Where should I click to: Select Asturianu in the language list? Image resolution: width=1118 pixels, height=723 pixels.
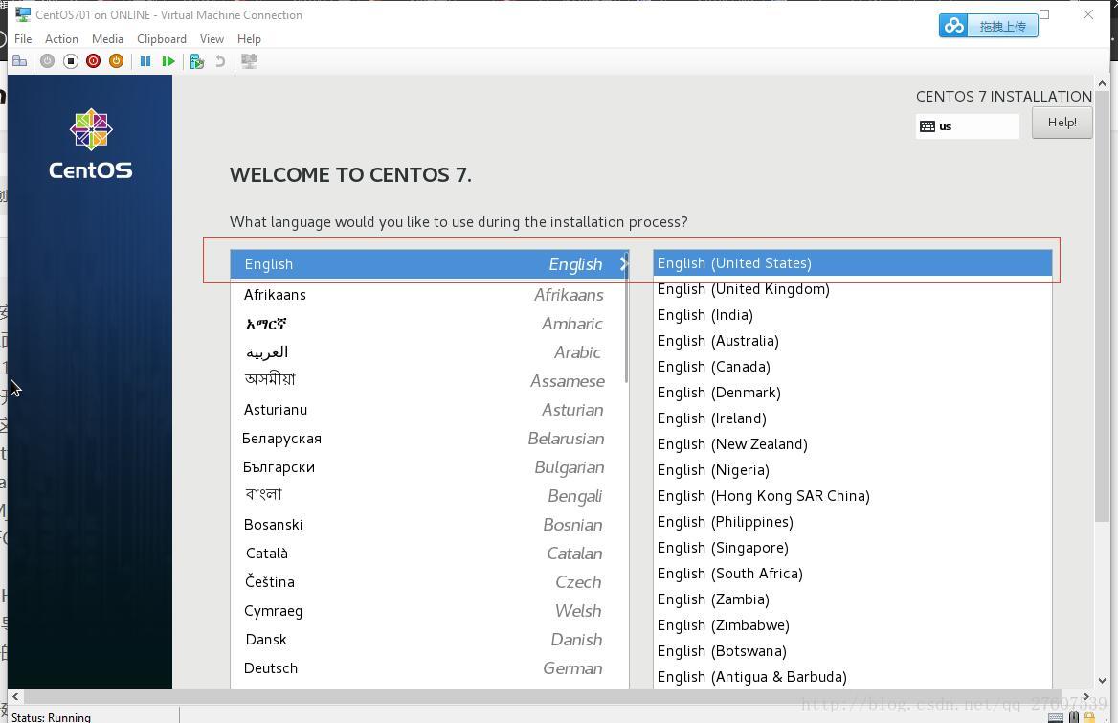429,409
